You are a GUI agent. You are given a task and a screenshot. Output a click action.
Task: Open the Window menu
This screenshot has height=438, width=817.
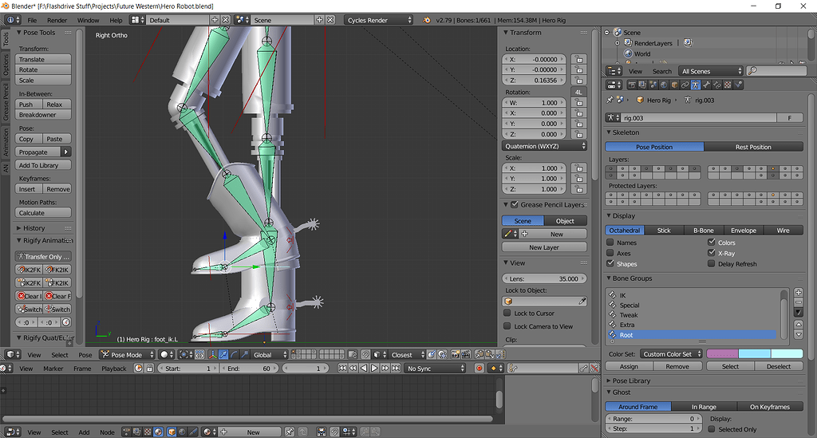click(88, 20)
